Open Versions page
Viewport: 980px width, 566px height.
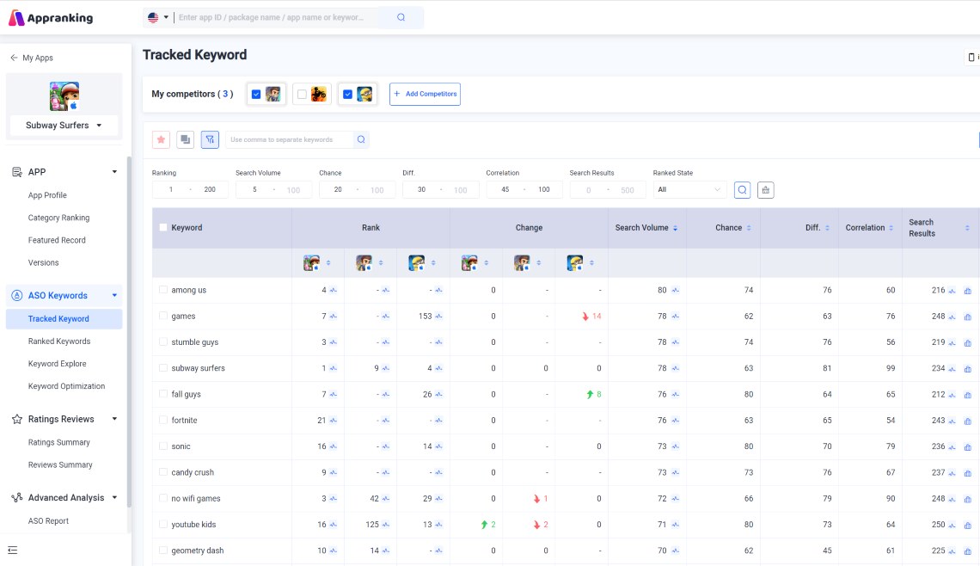point(44,262)
